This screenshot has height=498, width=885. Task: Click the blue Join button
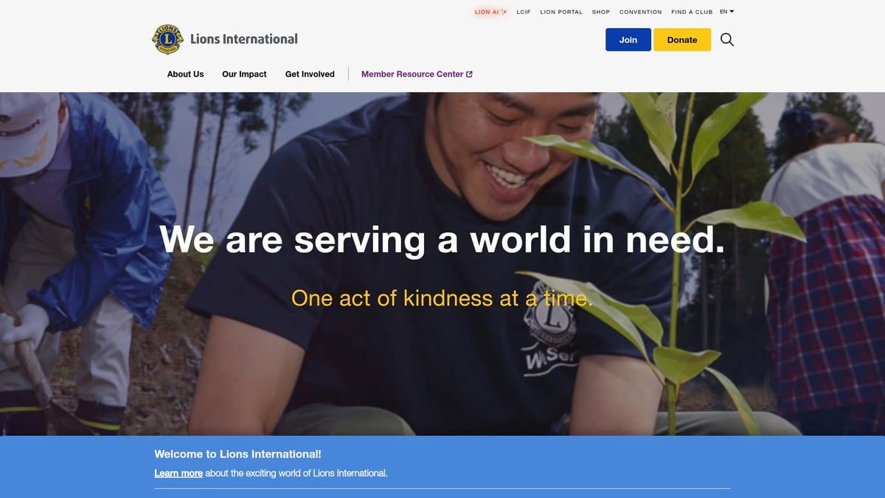628,40
